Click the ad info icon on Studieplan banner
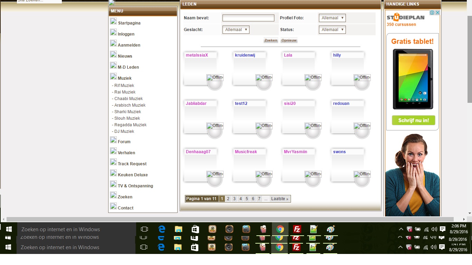472x265 pixels. (x=432, y=13)
